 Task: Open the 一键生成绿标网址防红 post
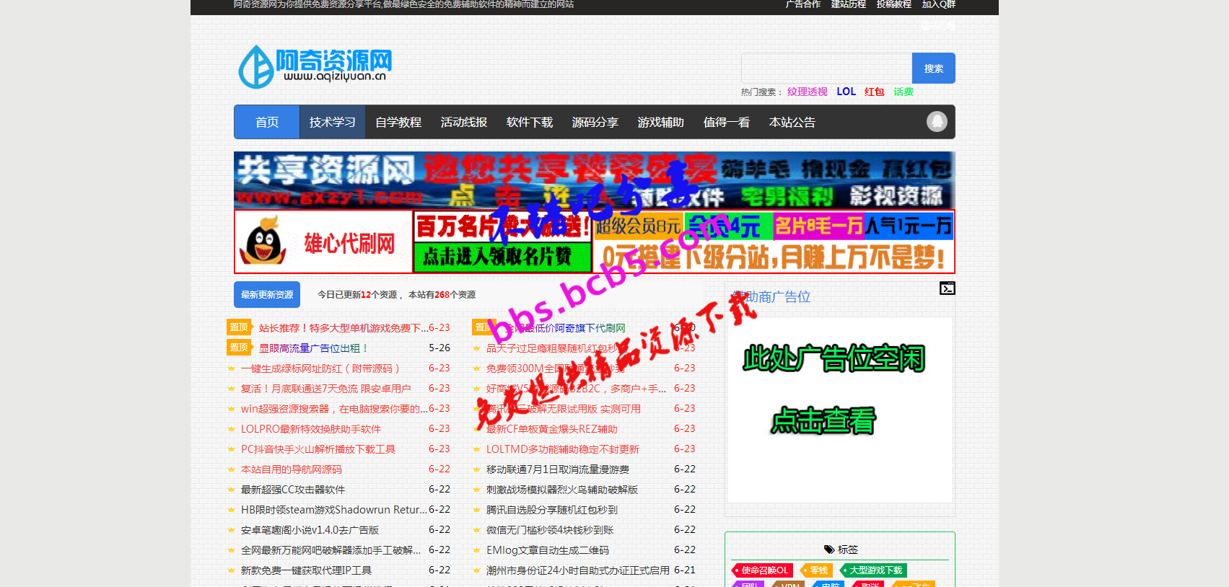[x=320, y=368]
